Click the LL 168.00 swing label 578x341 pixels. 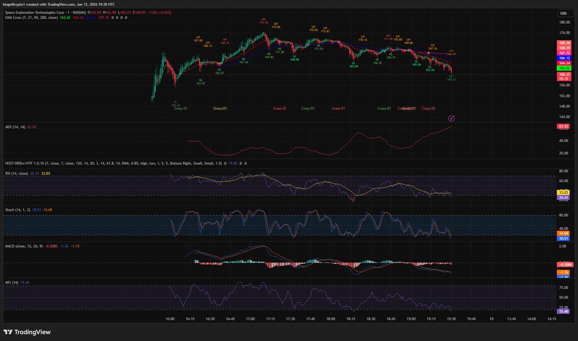(x=294, y=58)
